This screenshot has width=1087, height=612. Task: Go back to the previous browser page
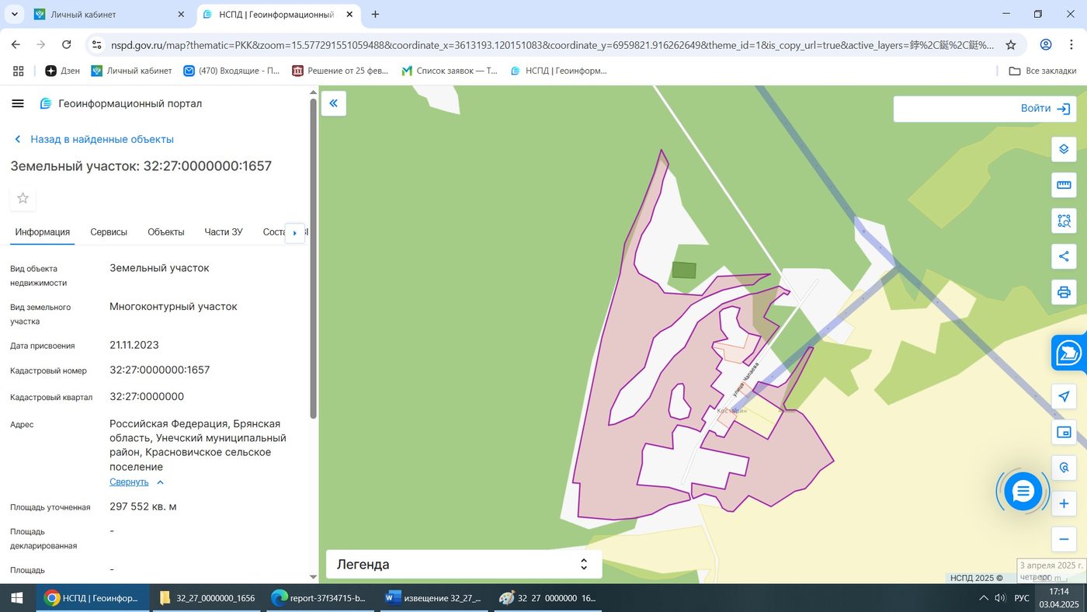[x=16, y=45]
